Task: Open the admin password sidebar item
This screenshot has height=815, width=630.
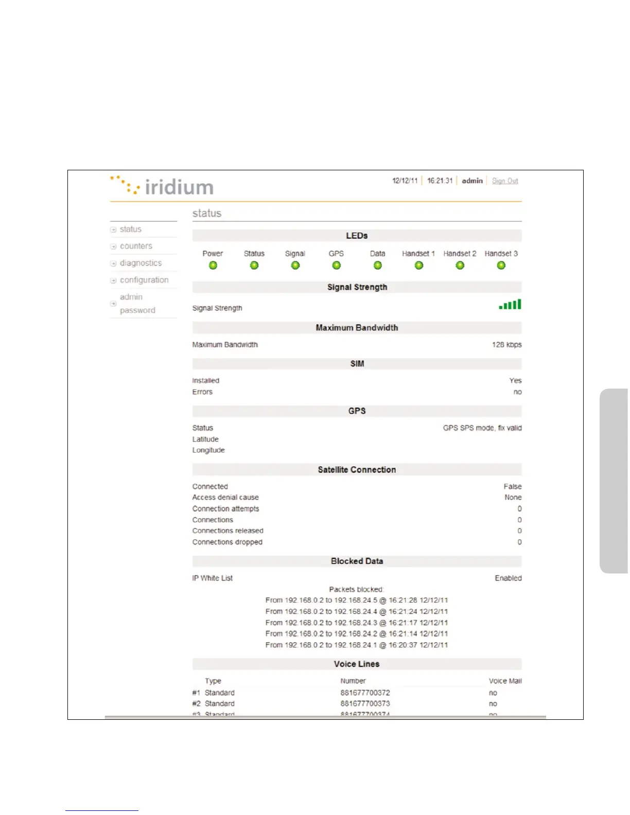Action: [137, 304]
